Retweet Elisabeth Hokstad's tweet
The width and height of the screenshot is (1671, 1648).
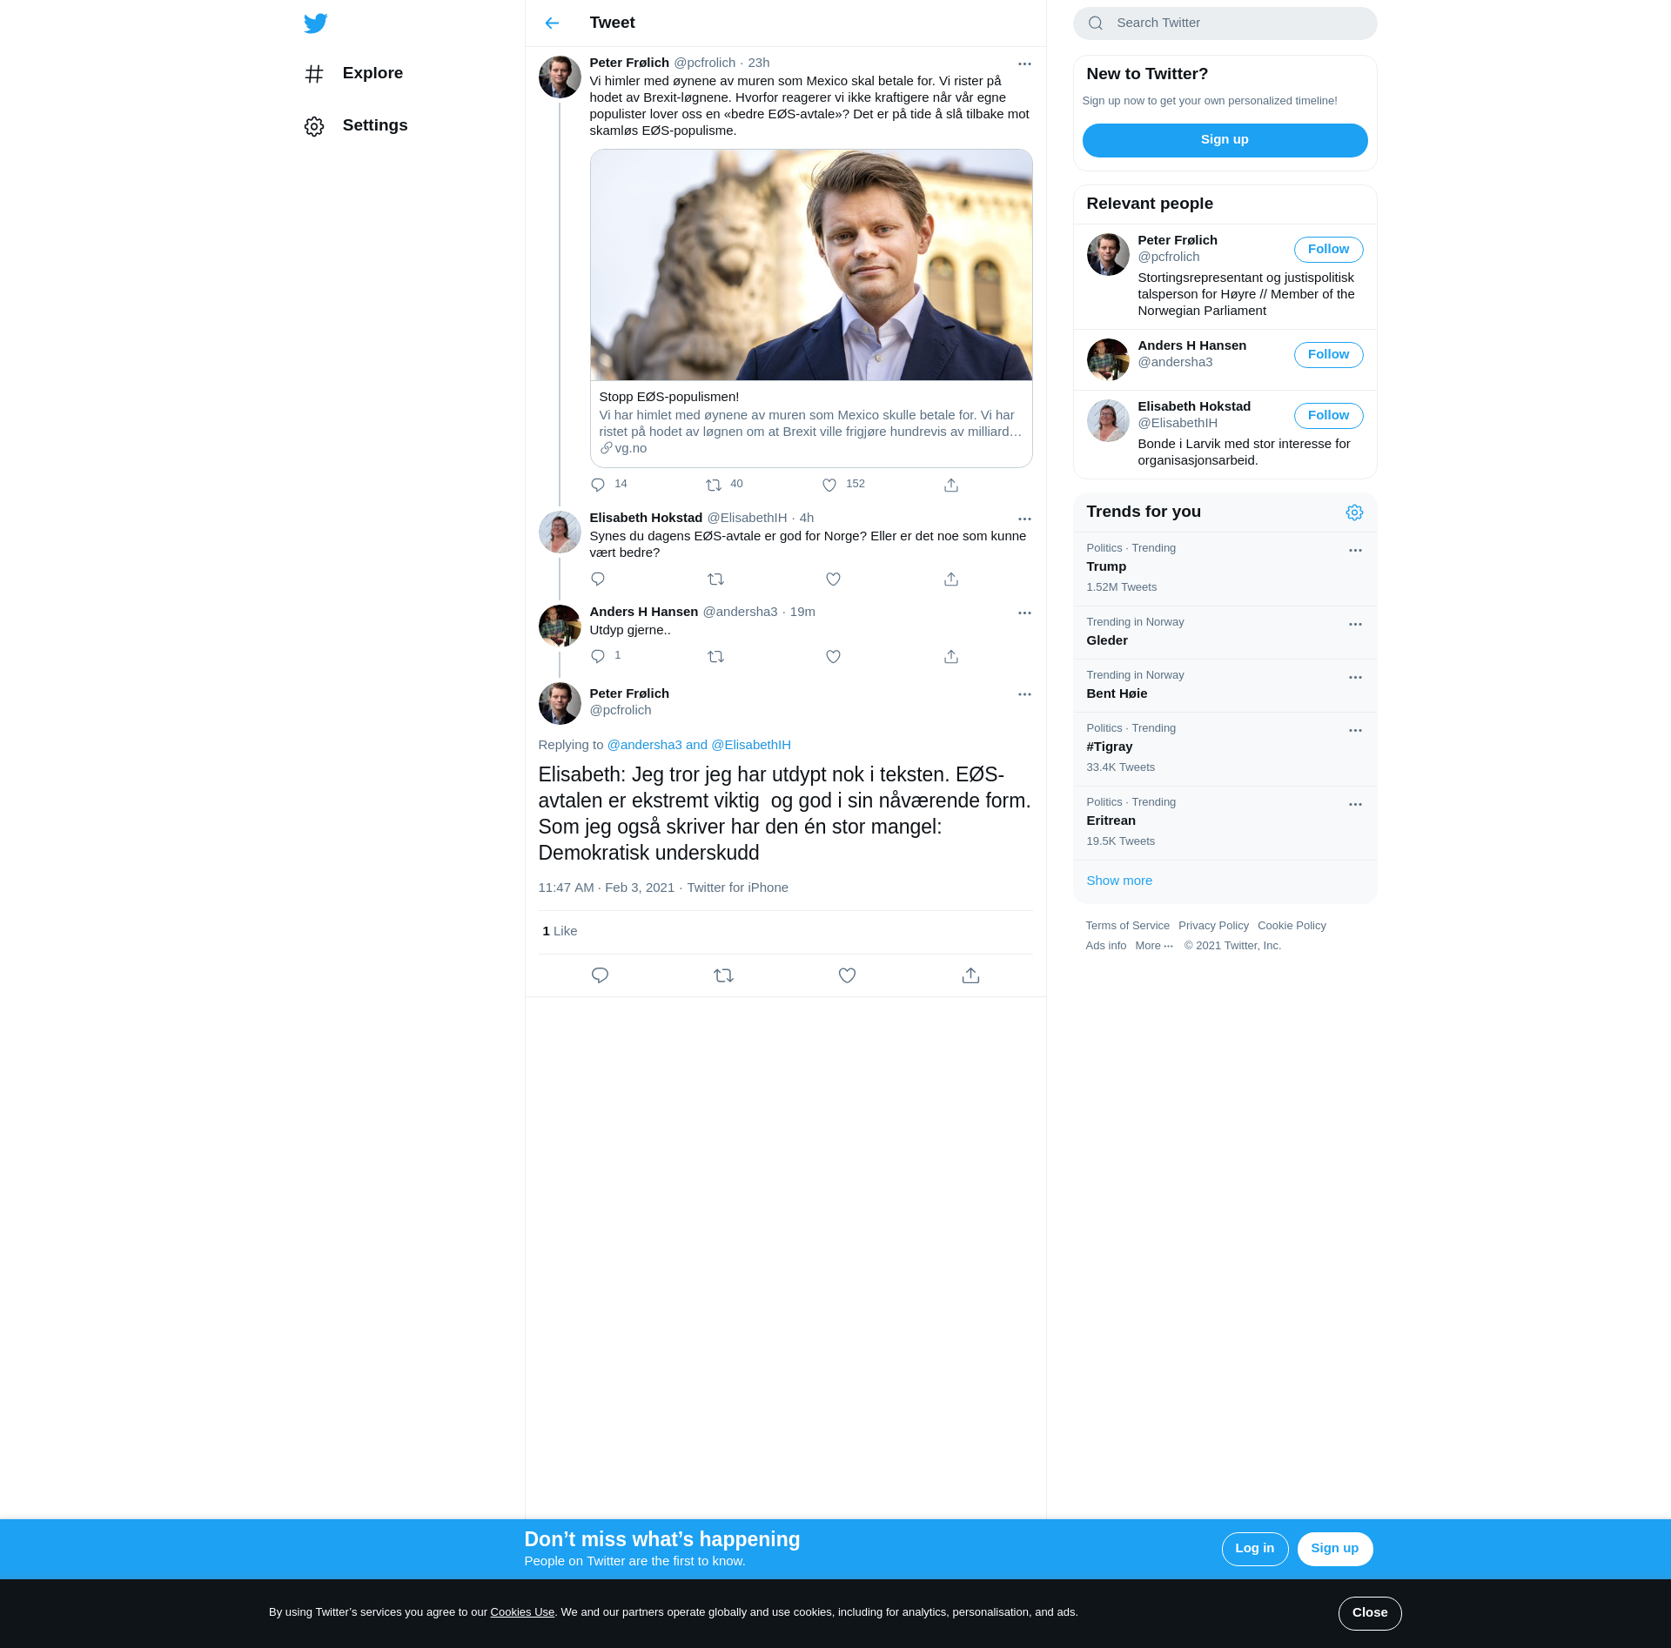[x=715, y=579]
